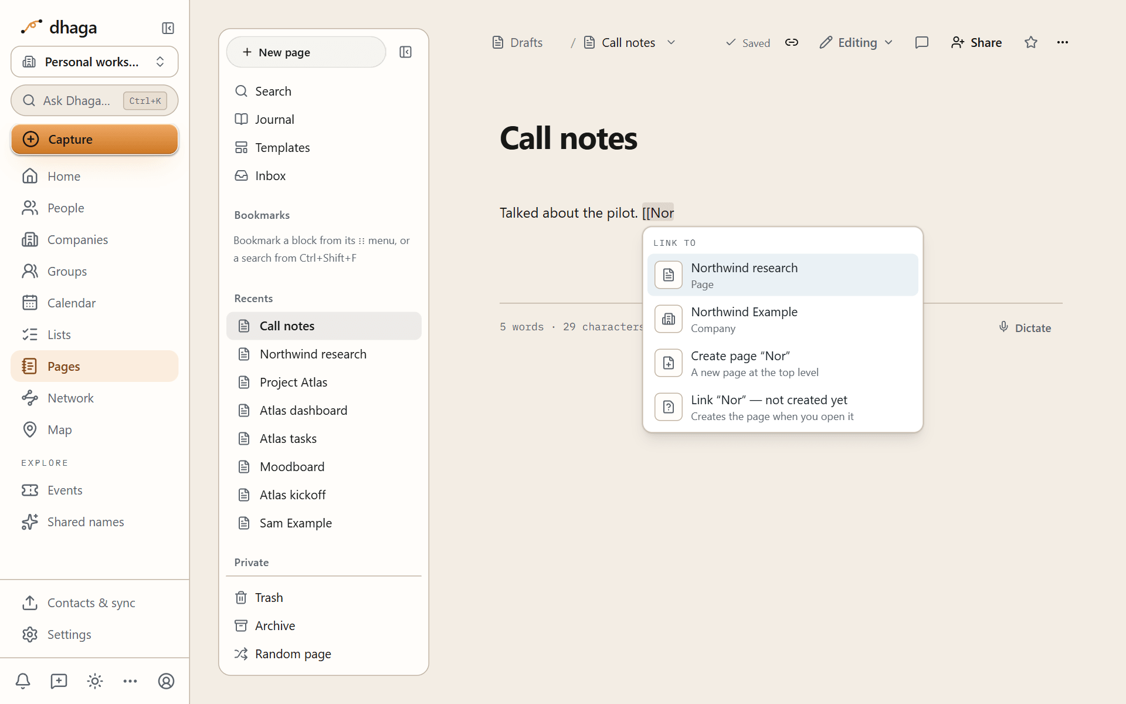Open account profile icon in bottom bar
This screenshot has width=1126, height=704.
pyautogui.click(x=166, y=681)
